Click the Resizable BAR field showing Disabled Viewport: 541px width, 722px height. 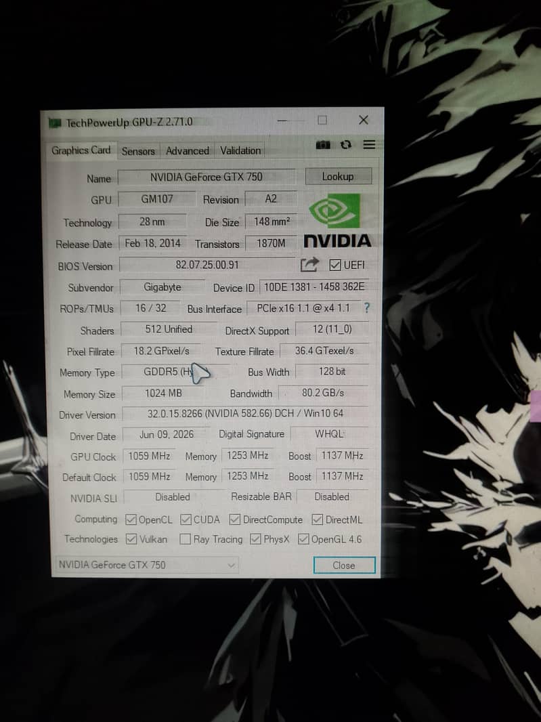pos(332,497)
